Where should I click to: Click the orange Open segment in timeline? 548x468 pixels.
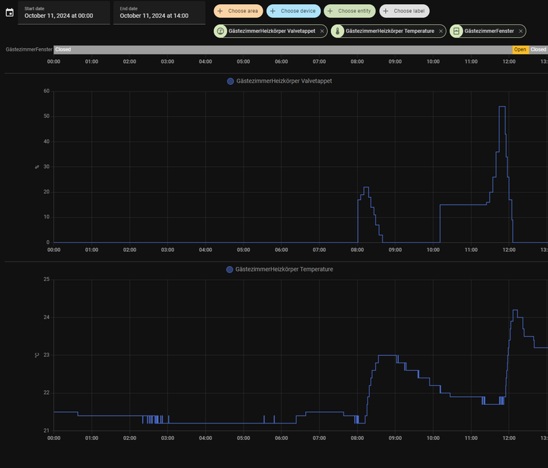[x=520, y=49]
